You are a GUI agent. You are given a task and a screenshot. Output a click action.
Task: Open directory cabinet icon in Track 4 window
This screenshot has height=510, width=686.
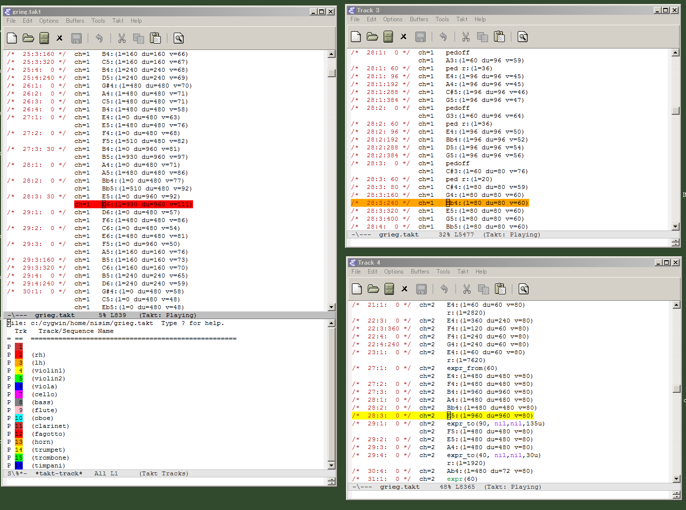point(390,289)
